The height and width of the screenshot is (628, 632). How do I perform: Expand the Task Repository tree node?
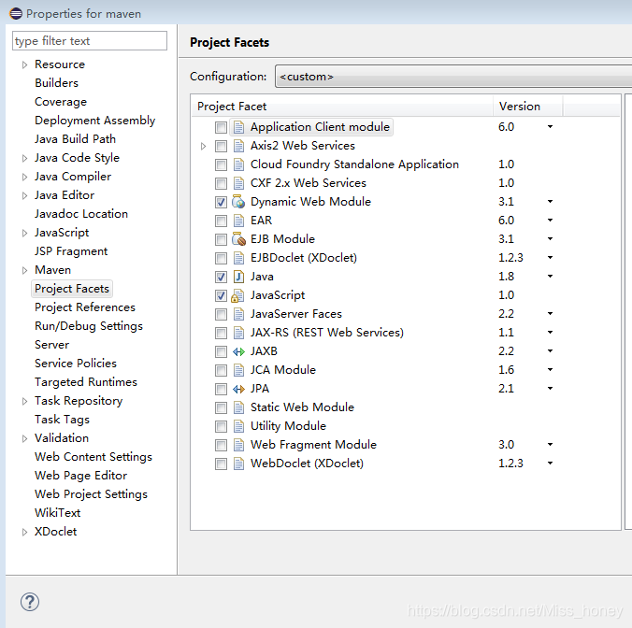click(24, 401)
